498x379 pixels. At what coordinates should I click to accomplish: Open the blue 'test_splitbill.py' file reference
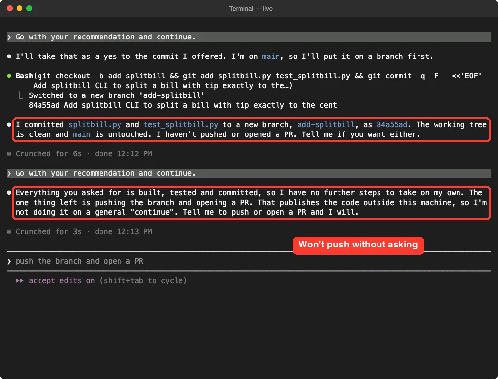coord(180,125)
